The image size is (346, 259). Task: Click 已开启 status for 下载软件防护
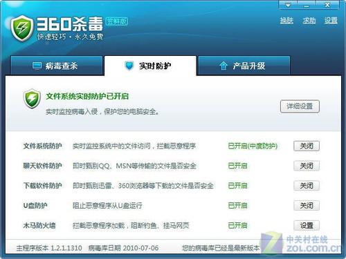click(237, 186)
